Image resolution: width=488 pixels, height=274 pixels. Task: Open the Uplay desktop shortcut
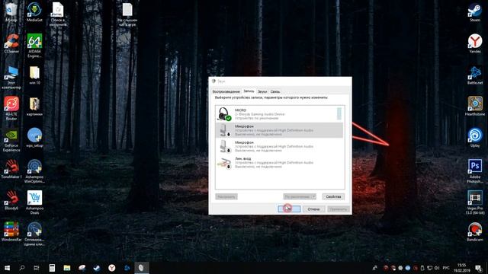click(475, 138)
